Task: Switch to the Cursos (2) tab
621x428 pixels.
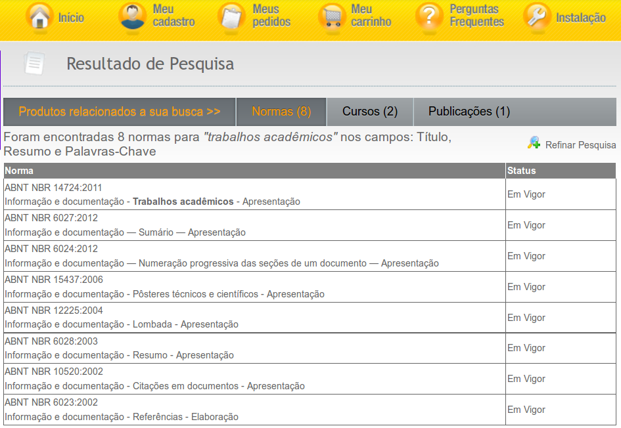Action: coord(370,112)
